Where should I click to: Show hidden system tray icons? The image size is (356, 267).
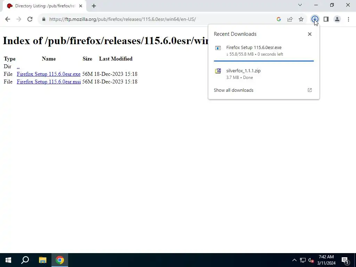(x=294, y=260)
